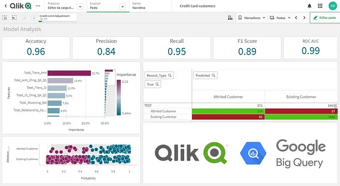Expand the Analisar dropdown arrow
Image resolution: width=340 pixels, height=186 pixels.
pos(122,7)
